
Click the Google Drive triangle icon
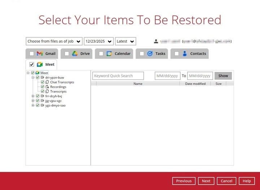[x=75, y=53]
